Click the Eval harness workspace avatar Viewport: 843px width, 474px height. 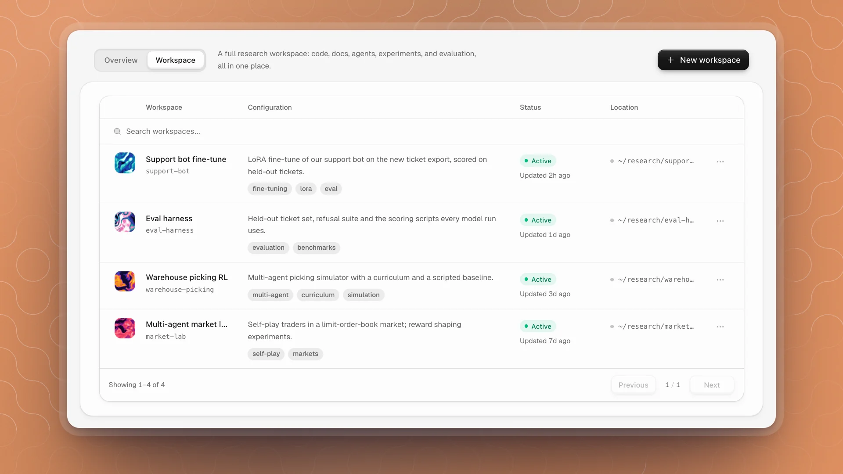click(x=125, y=222)
